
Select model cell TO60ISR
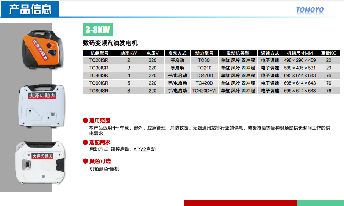click(x=99, y=83)
